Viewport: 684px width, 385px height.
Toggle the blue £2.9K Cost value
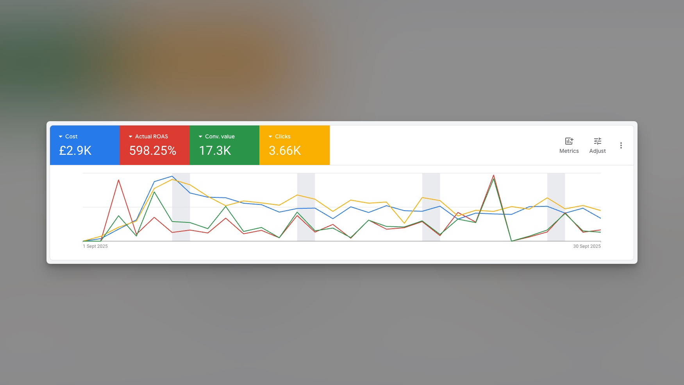(75, 150)
